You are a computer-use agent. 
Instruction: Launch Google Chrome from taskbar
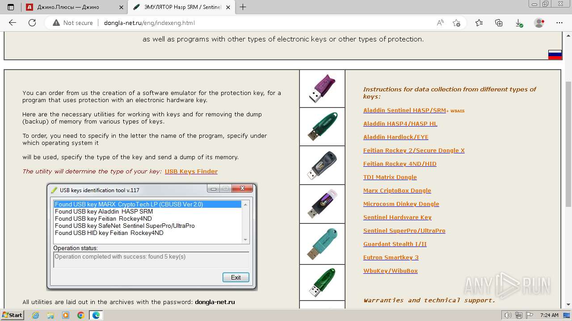pos(81,315)
